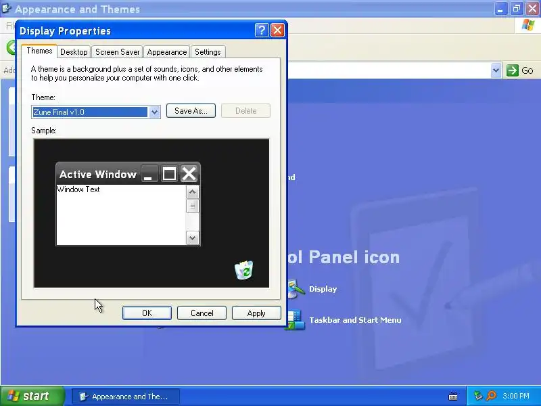
Task: Expand the Theme dropdown arrow
Action: [x=154, y=112]
